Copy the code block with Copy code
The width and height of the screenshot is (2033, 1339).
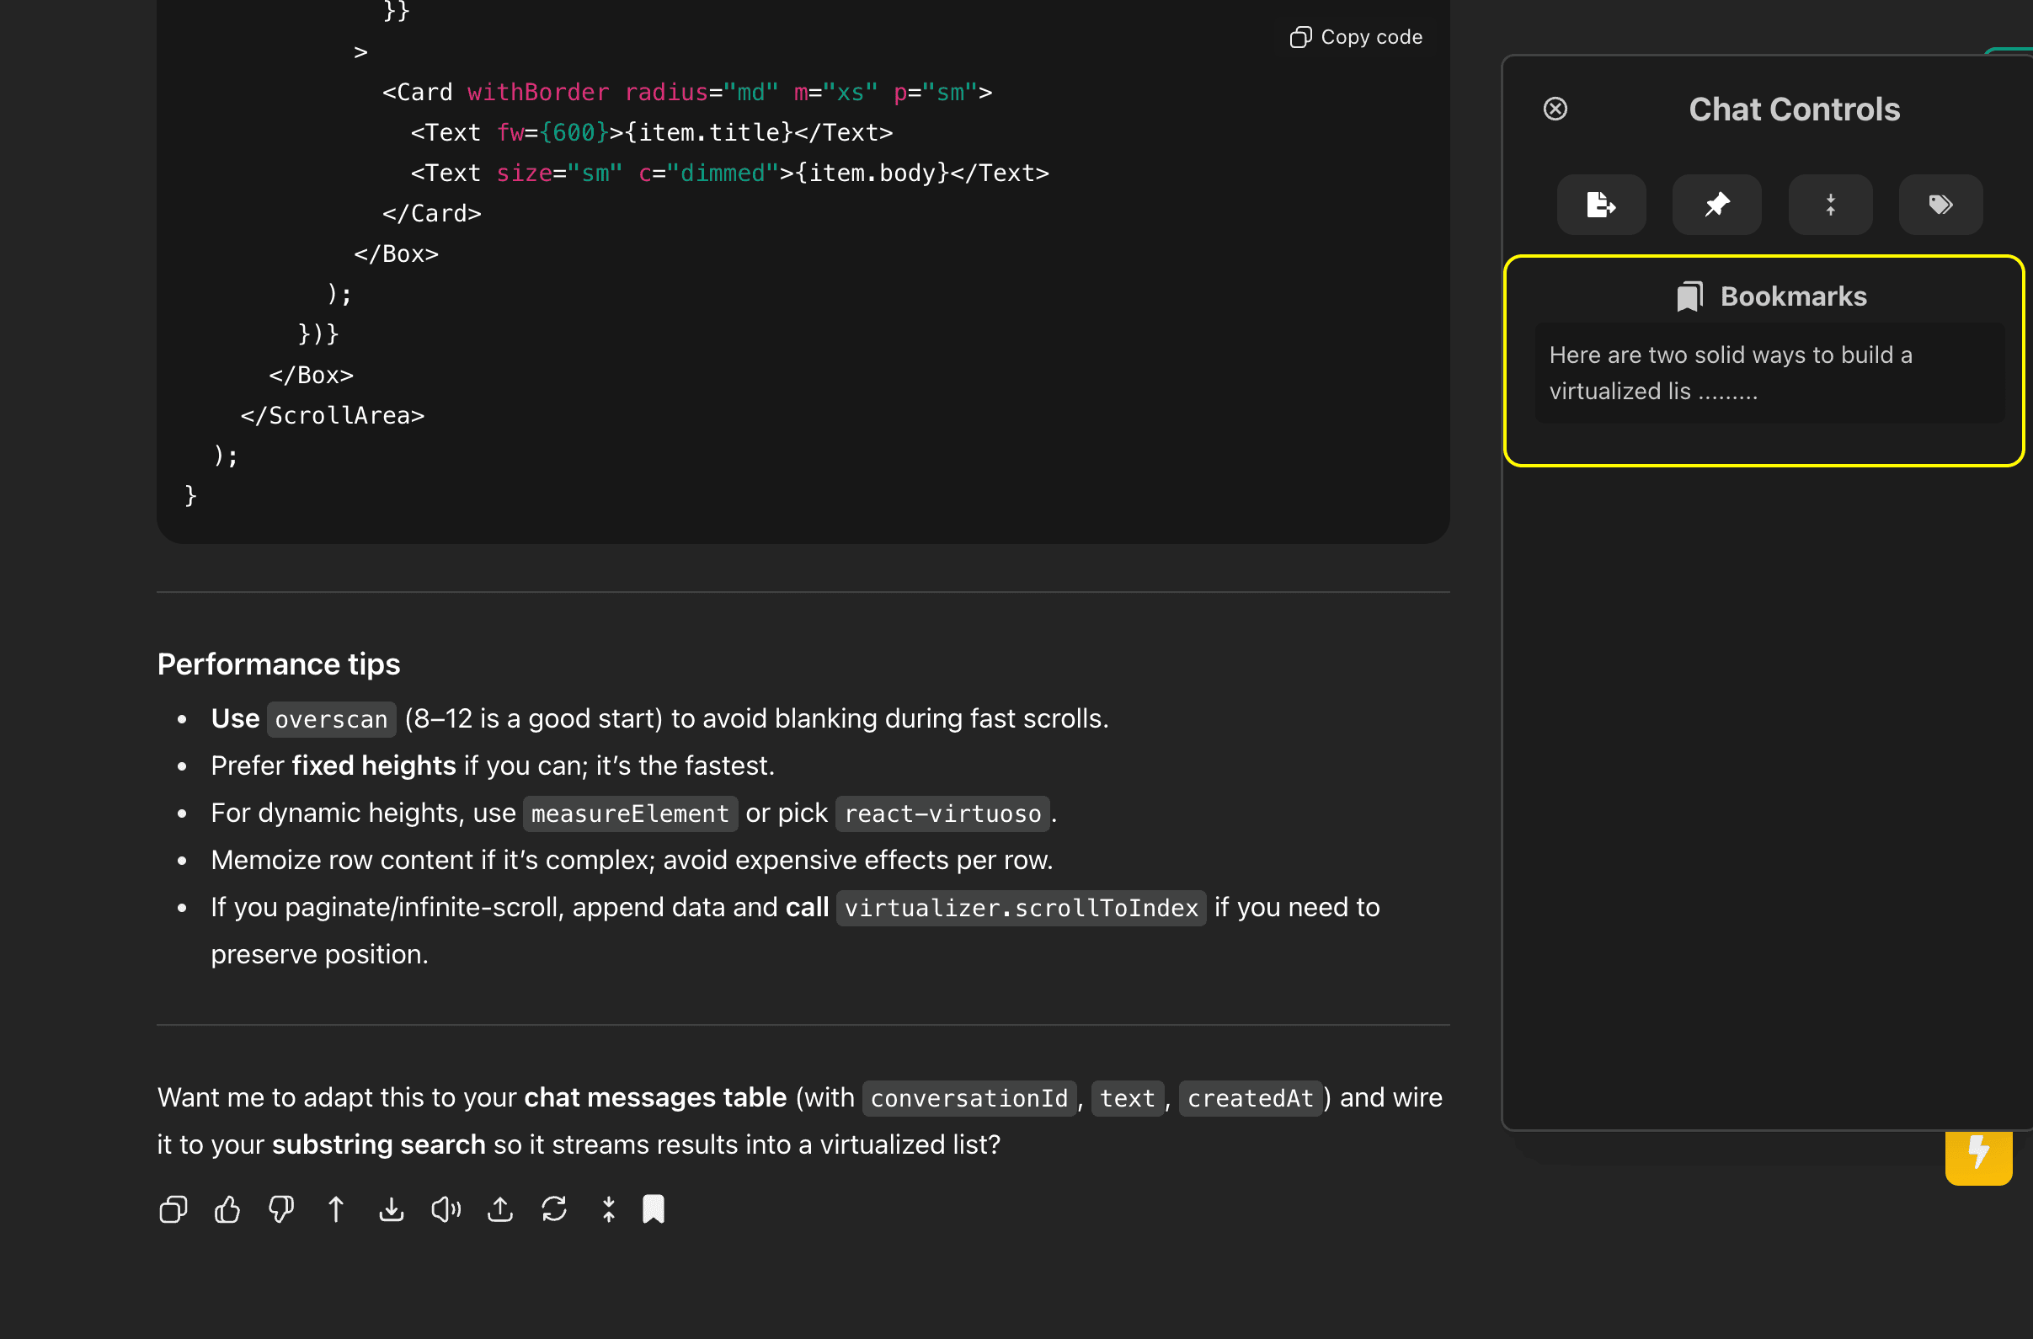1356,37
